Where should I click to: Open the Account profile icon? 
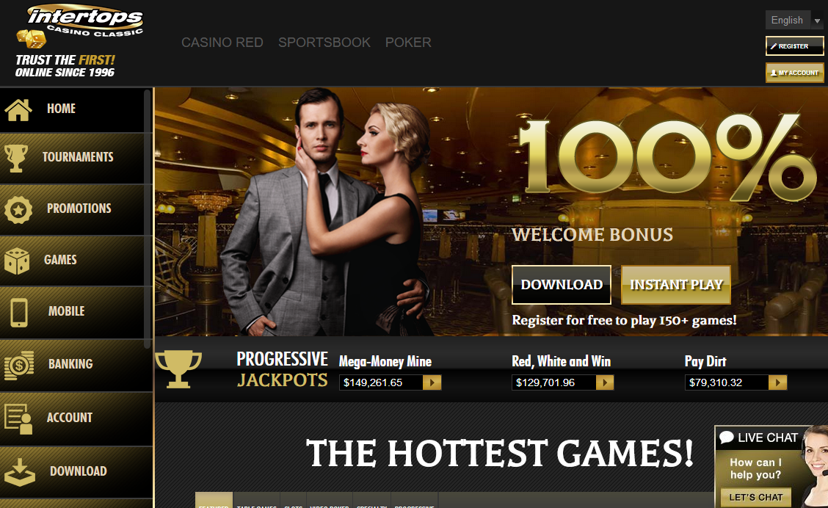coord(18,418)
